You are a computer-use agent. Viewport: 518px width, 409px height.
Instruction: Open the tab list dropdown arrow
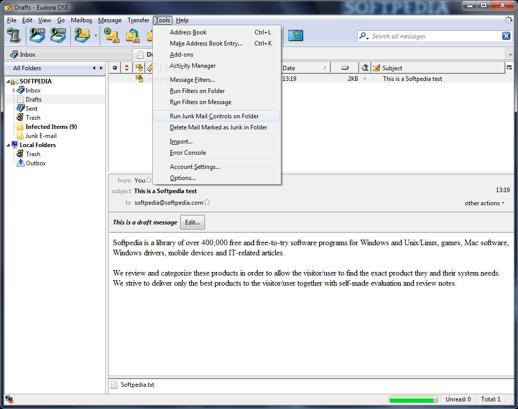tap(510, 55)
